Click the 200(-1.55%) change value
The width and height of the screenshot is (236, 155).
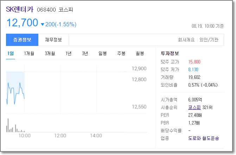click(x=61, y=24)
